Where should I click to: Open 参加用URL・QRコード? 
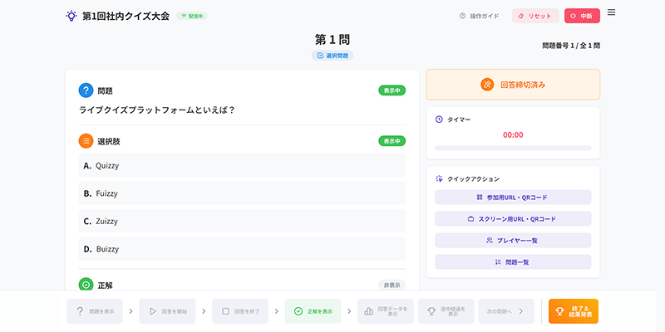tap(513, 198)
